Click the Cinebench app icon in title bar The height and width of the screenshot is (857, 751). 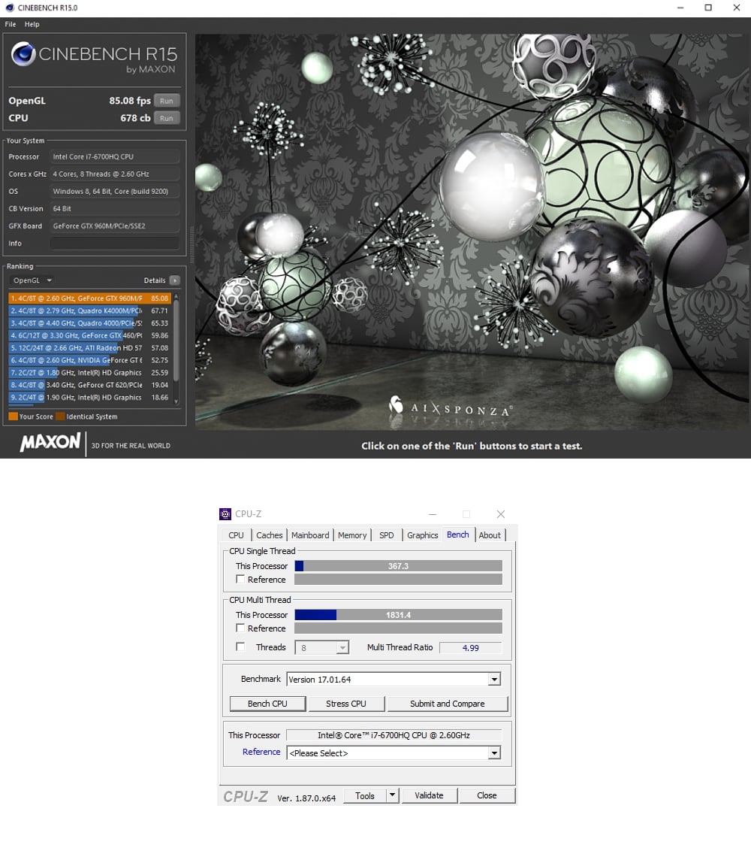pyautogui.click(x=9, y=8)
